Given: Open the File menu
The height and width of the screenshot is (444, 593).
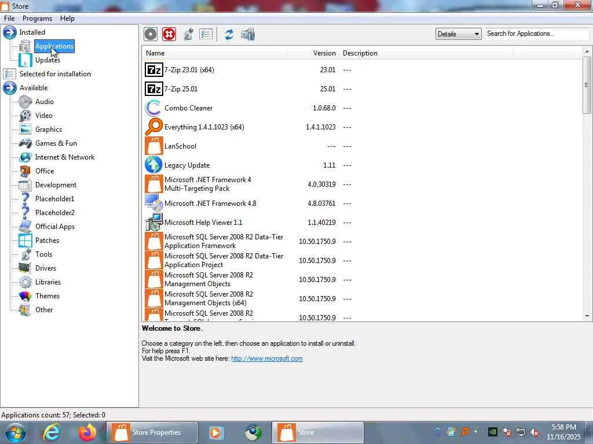Looking at the screenshot, I should click(x=9, y=18).
